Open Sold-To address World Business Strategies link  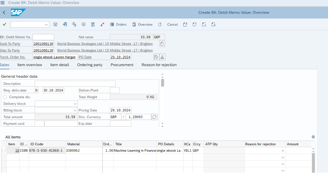click(x=105, y=44)
